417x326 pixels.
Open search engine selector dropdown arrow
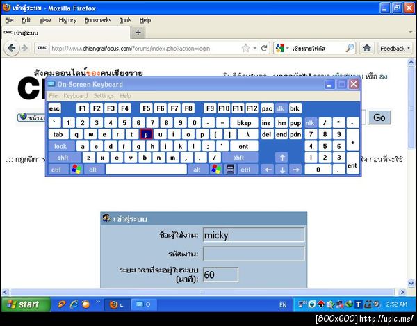tap(288, 48)
